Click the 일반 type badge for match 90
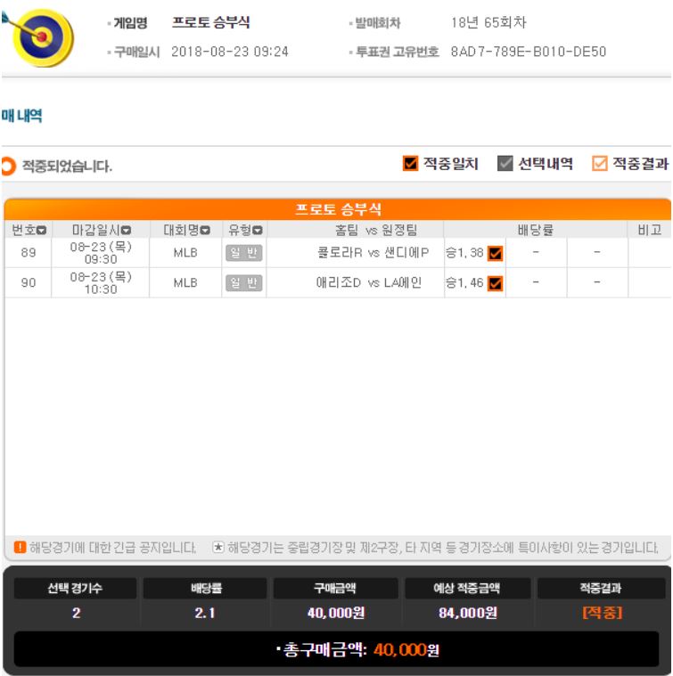 click(243, 283)
